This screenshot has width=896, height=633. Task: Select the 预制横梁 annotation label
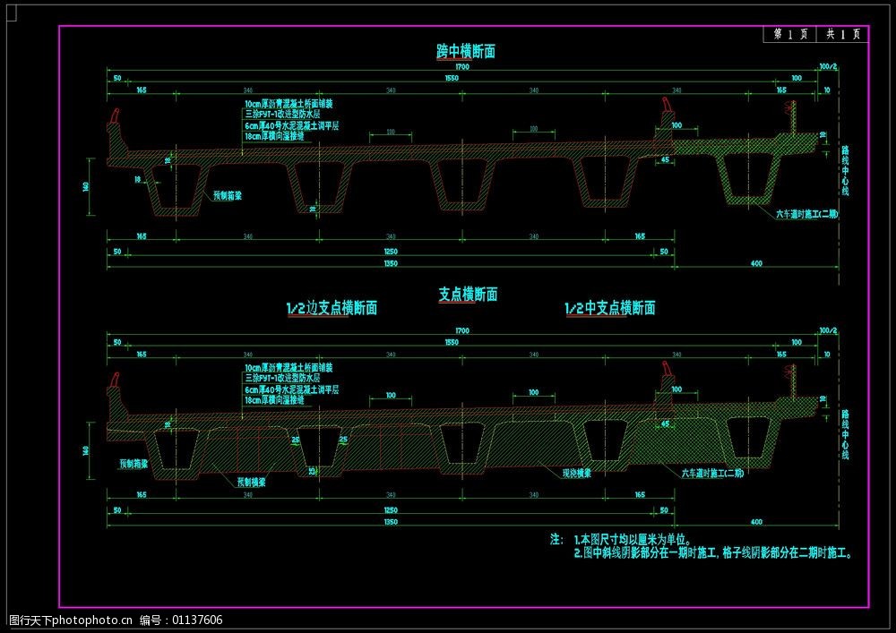[x=253, y=482]
